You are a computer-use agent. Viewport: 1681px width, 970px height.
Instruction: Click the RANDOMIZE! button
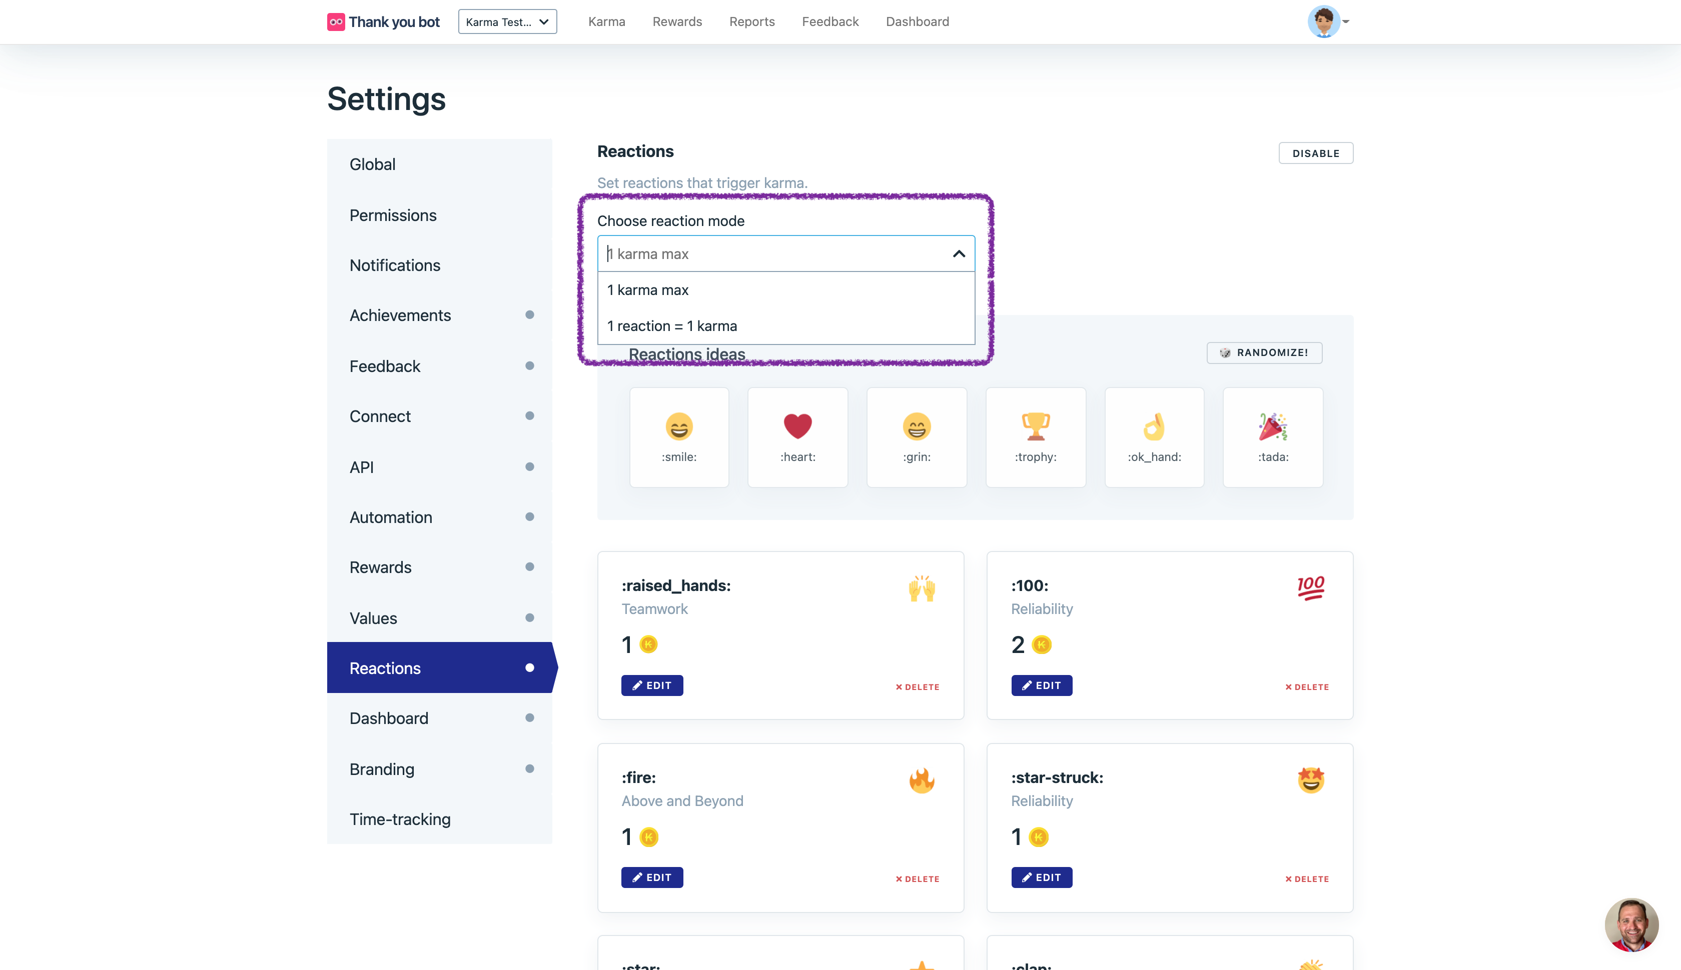1264,352
